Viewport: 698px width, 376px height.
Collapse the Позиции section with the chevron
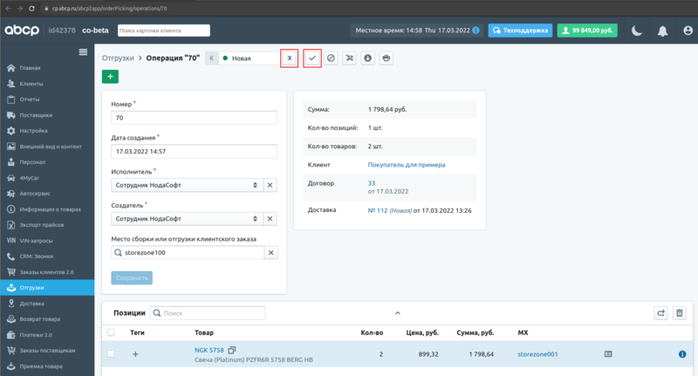pyautogui.click(x=398, y=313)
